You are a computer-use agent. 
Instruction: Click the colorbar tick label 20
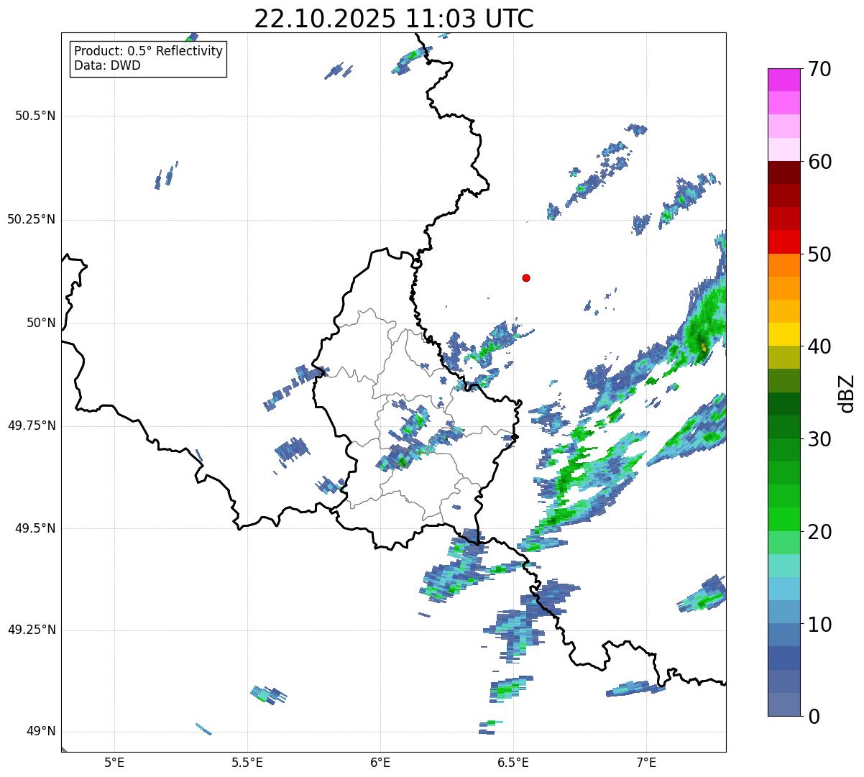[819, 532]
